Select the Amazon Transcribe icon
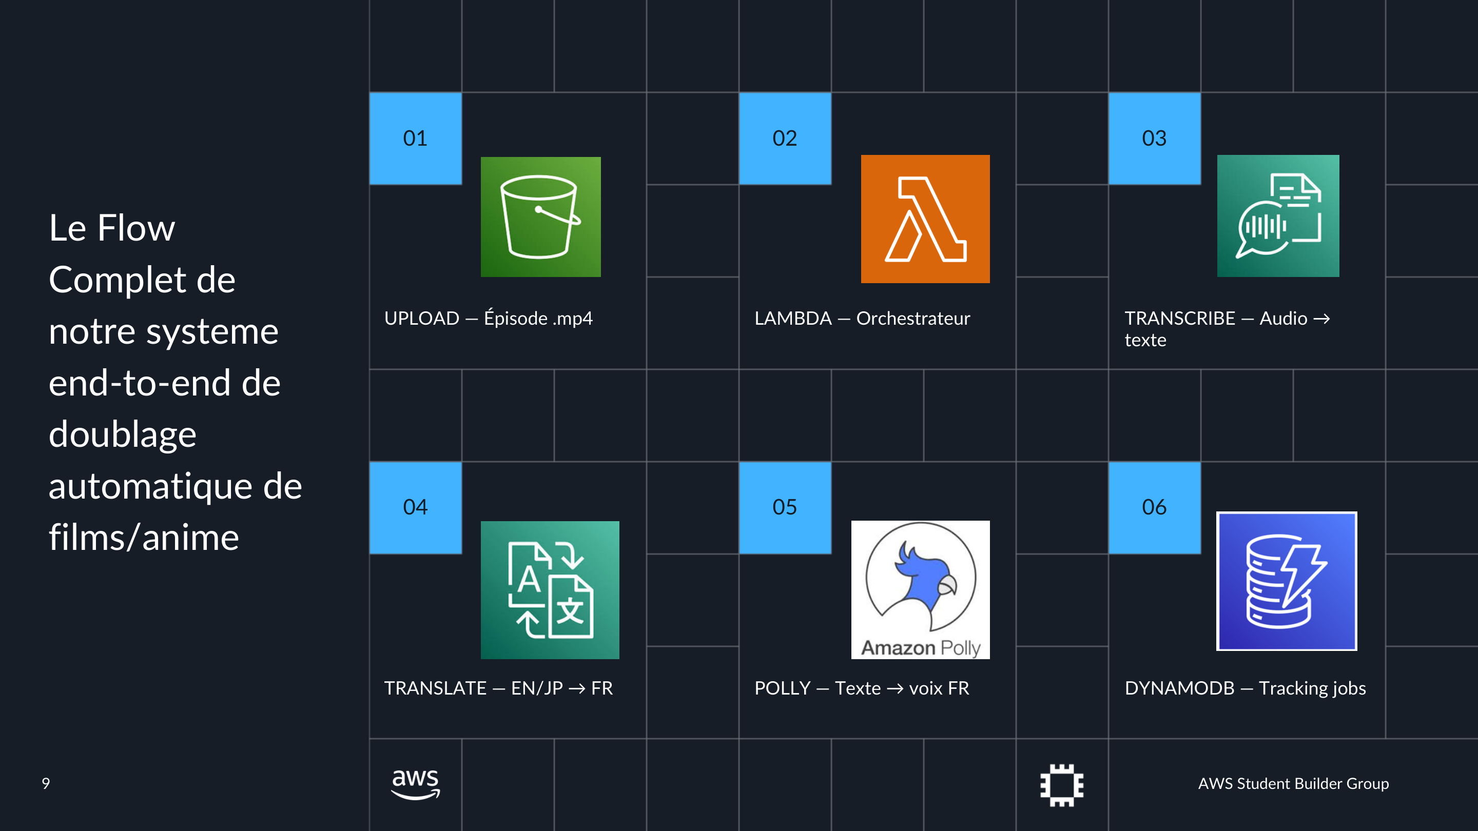Screen dimensions: 1478x831 click(x=1278, y=215)
